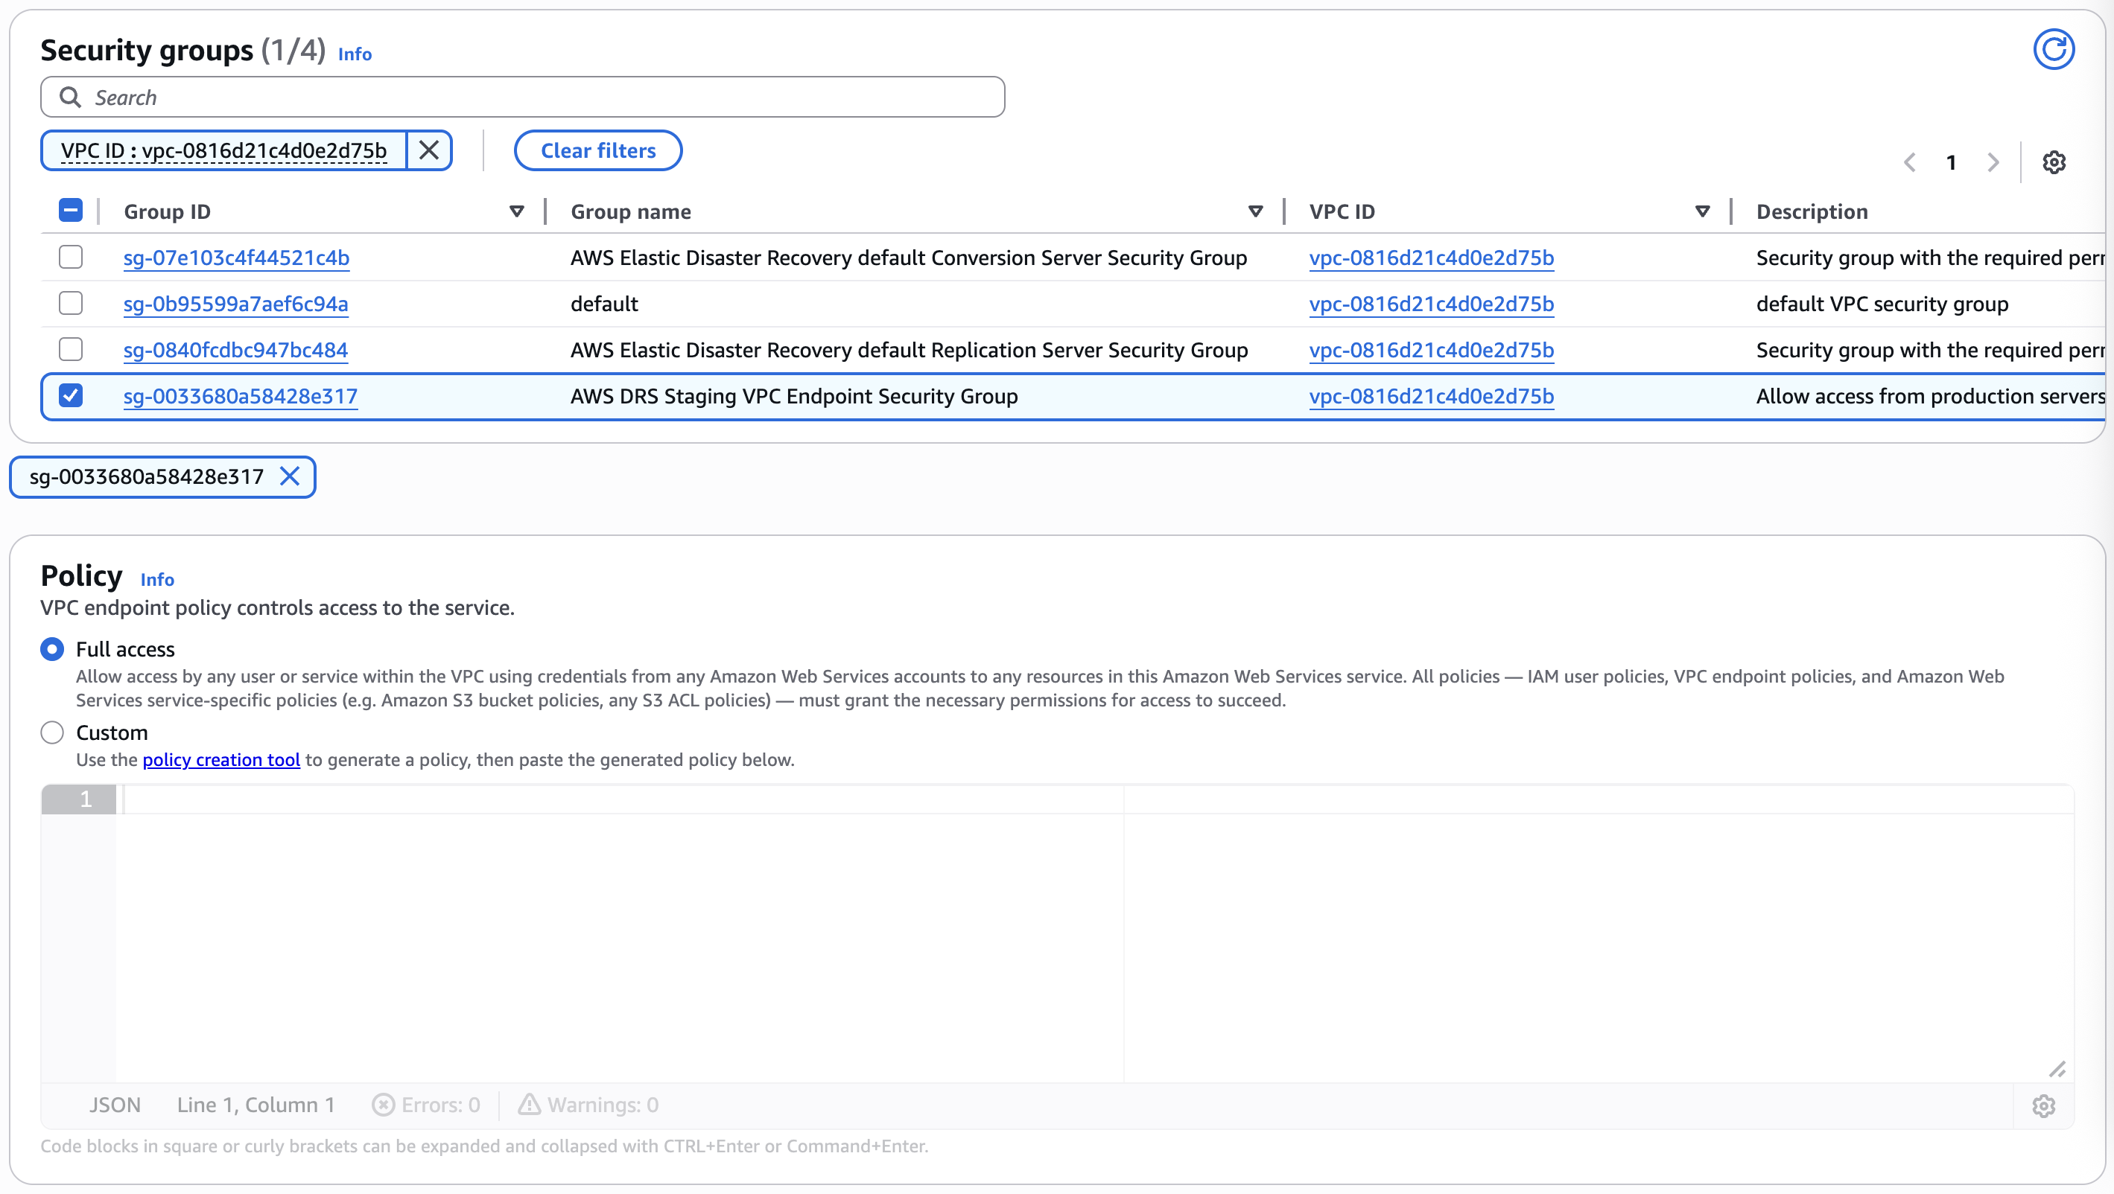The width and height of the screenshot is (2114, 1194).
Task: Check the sg-07e103c4f44521c4b row checkbox
Action: (71, 257)
